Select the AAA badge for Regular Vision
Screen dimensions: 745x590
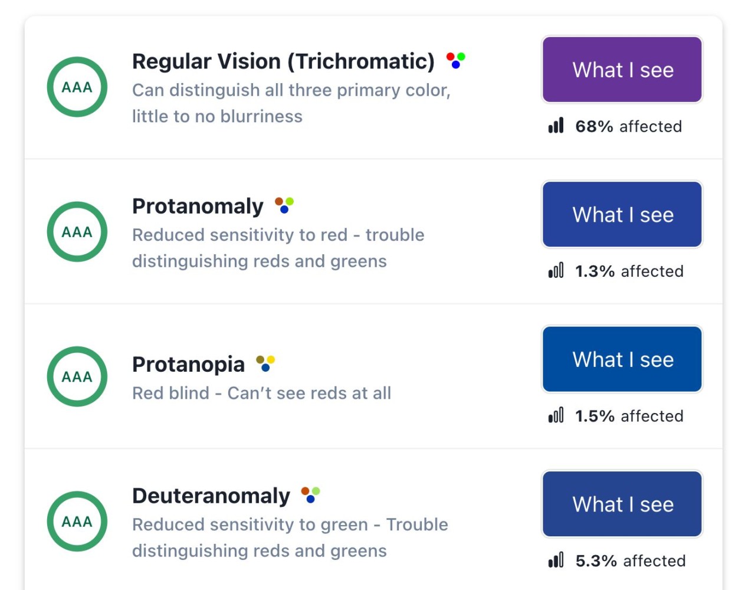(x=77, y=87)
